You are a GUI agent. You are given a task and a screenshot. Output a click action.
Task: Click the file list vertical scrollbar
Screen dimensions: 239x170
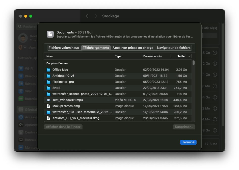pyautogui.click(x=193, y=63)
